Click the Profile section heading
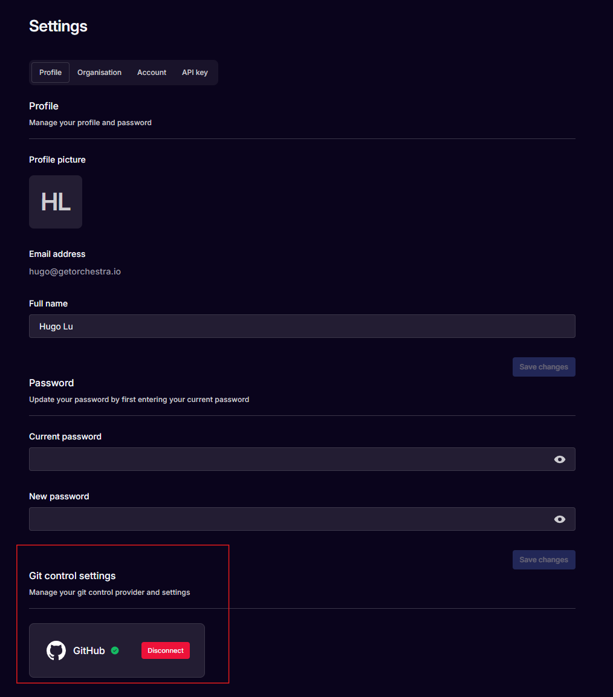This screenshot has width=613, height=697. [44, 106]
